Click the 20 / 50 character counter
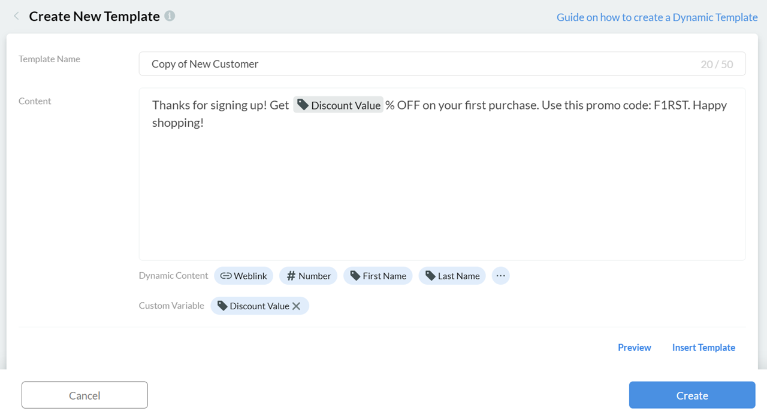Screen dimensions: 767x414 717,65
